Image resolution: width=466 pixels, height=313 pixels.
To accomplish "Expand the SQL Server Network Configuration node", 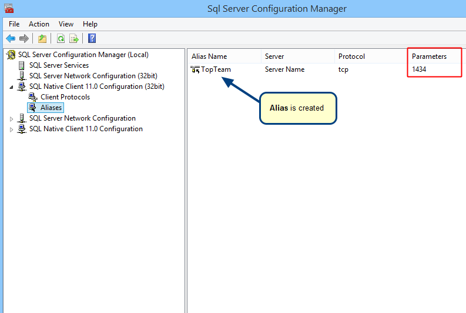I will click(x=12, y=119).
